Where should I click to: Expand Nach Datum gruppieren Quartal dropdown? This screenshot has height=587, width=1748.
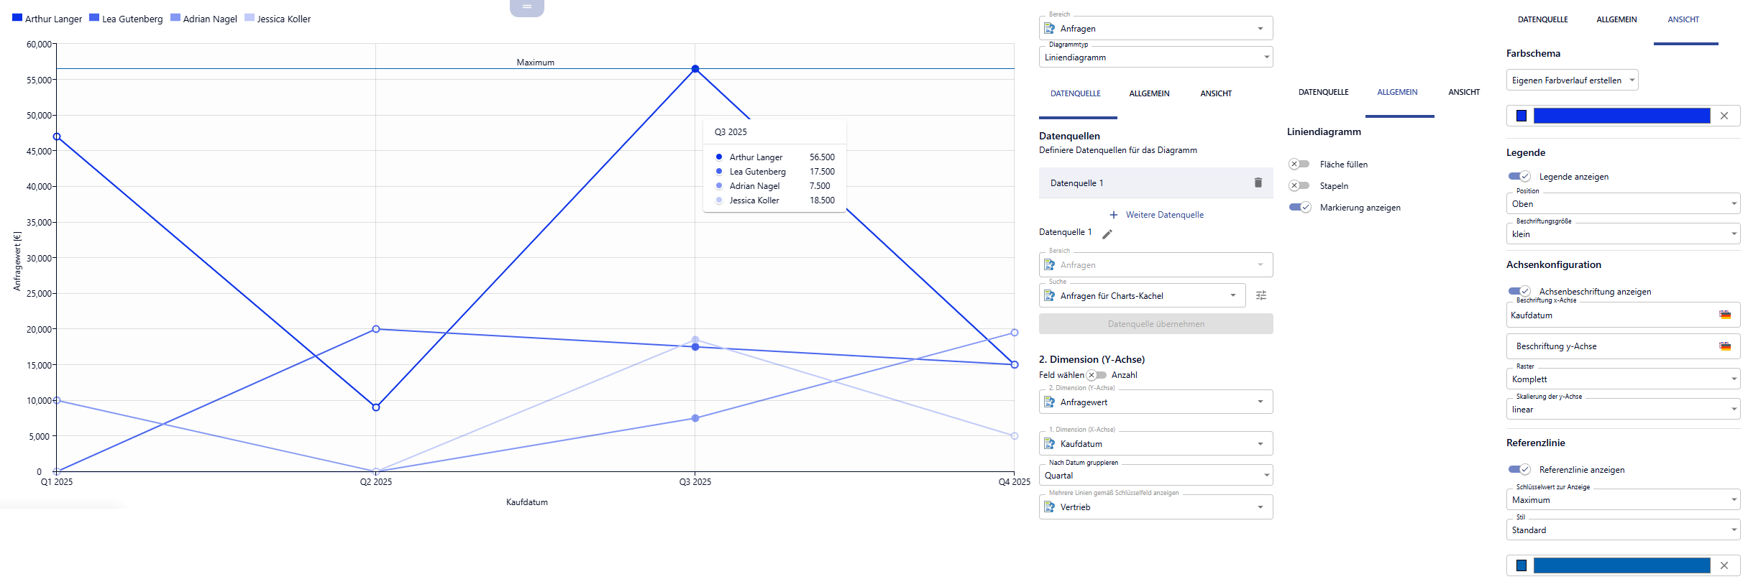[x=1156, y=476]
